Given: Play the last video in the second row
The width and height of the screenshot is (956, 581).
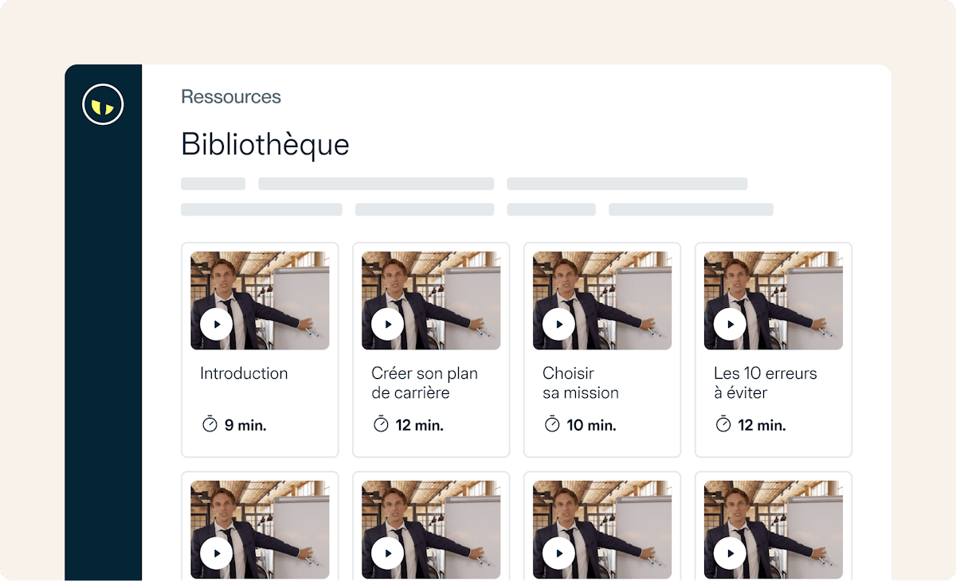Looking at the screenshot, I should tap(731, 553).
